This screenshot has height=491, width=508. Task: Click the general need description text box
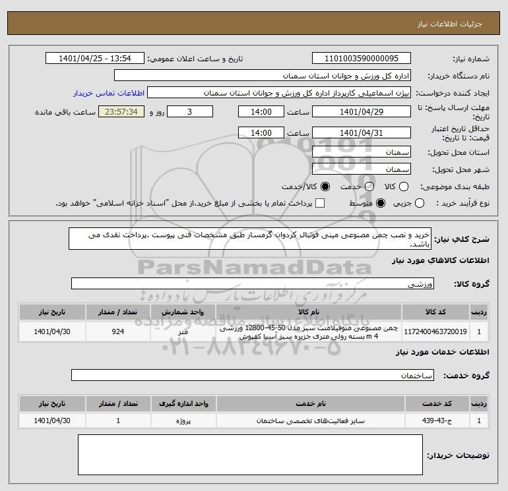(x=250, y=239)
